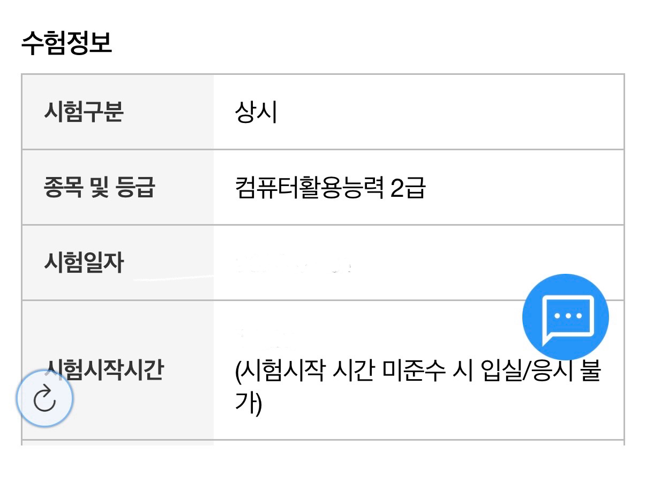Click the circular refresh arrow button
This screenshot has width=646, height=500.
click(44, 398)
